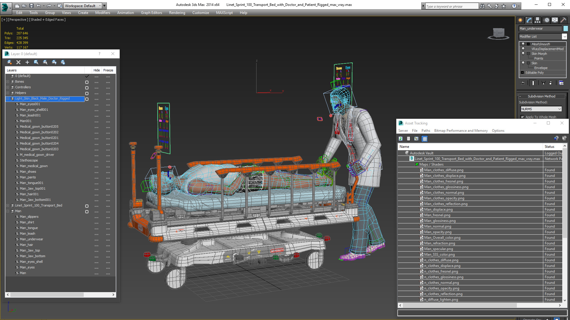
Task: Open the Modify command panel tab
Action: [529, 20]
